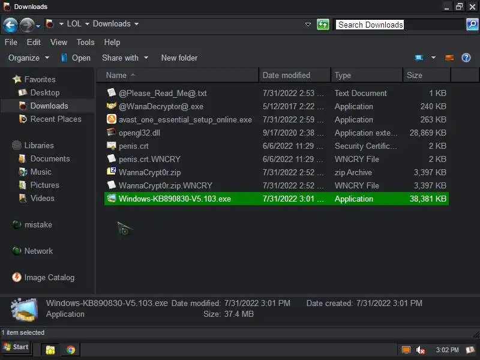Screen dimensions: 480x360
Task: Click the Windows-KB890830-V5.103.exe file name
Action: 175,199
